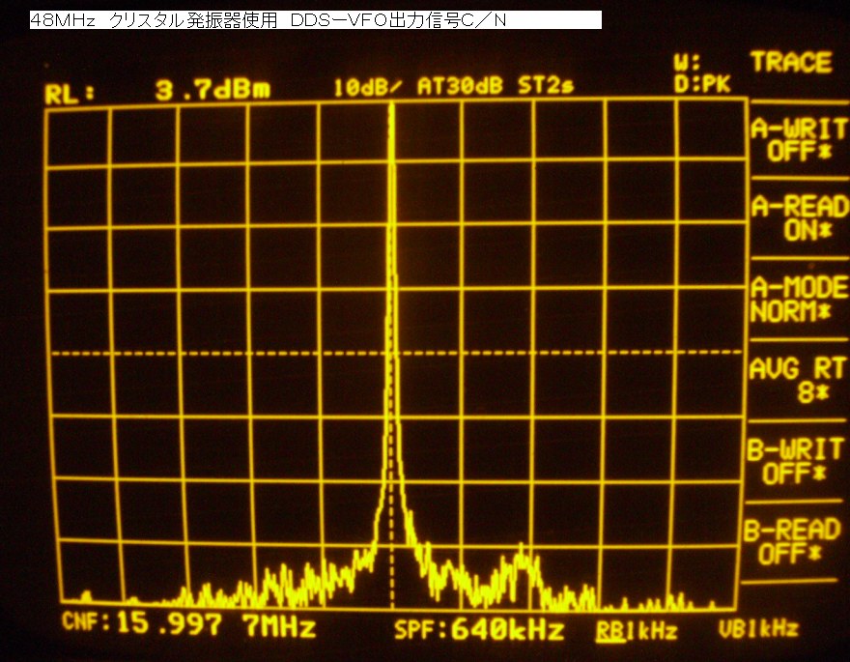Click the spur hump right of carrier

521,561
